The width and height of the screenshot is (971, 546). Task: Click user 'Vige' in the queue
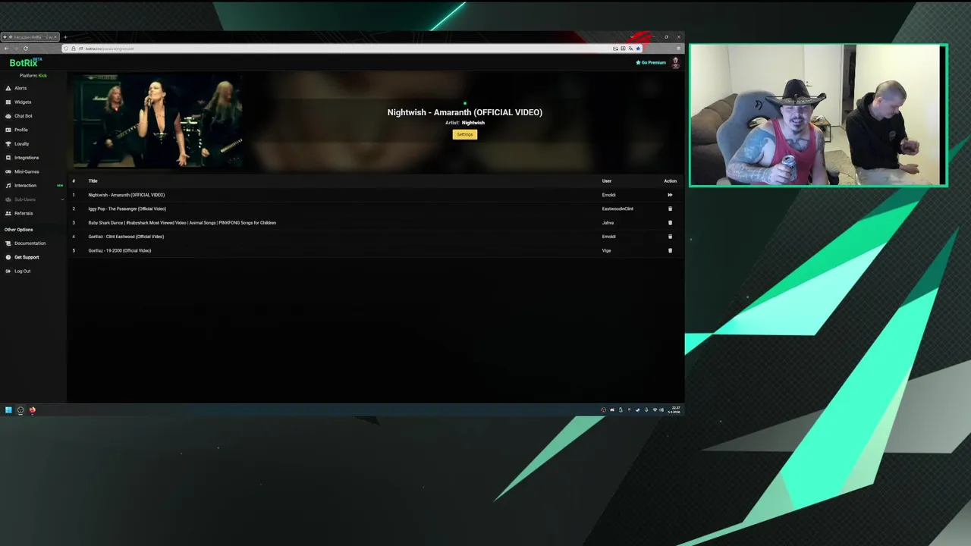(606, 250)
